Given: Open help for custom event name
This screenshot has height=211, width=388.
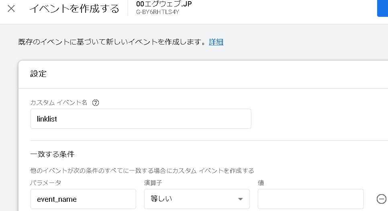Looking at the screenshot, I should pos(95,103).
